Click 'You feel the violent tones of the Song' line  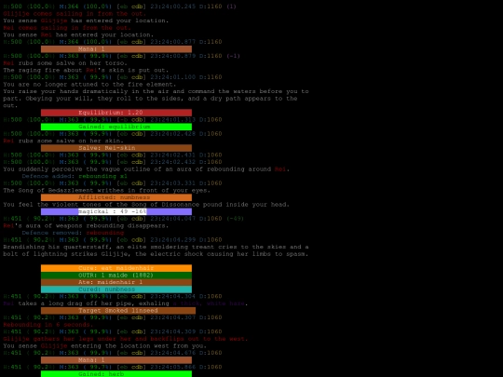[x=146, y=204]
